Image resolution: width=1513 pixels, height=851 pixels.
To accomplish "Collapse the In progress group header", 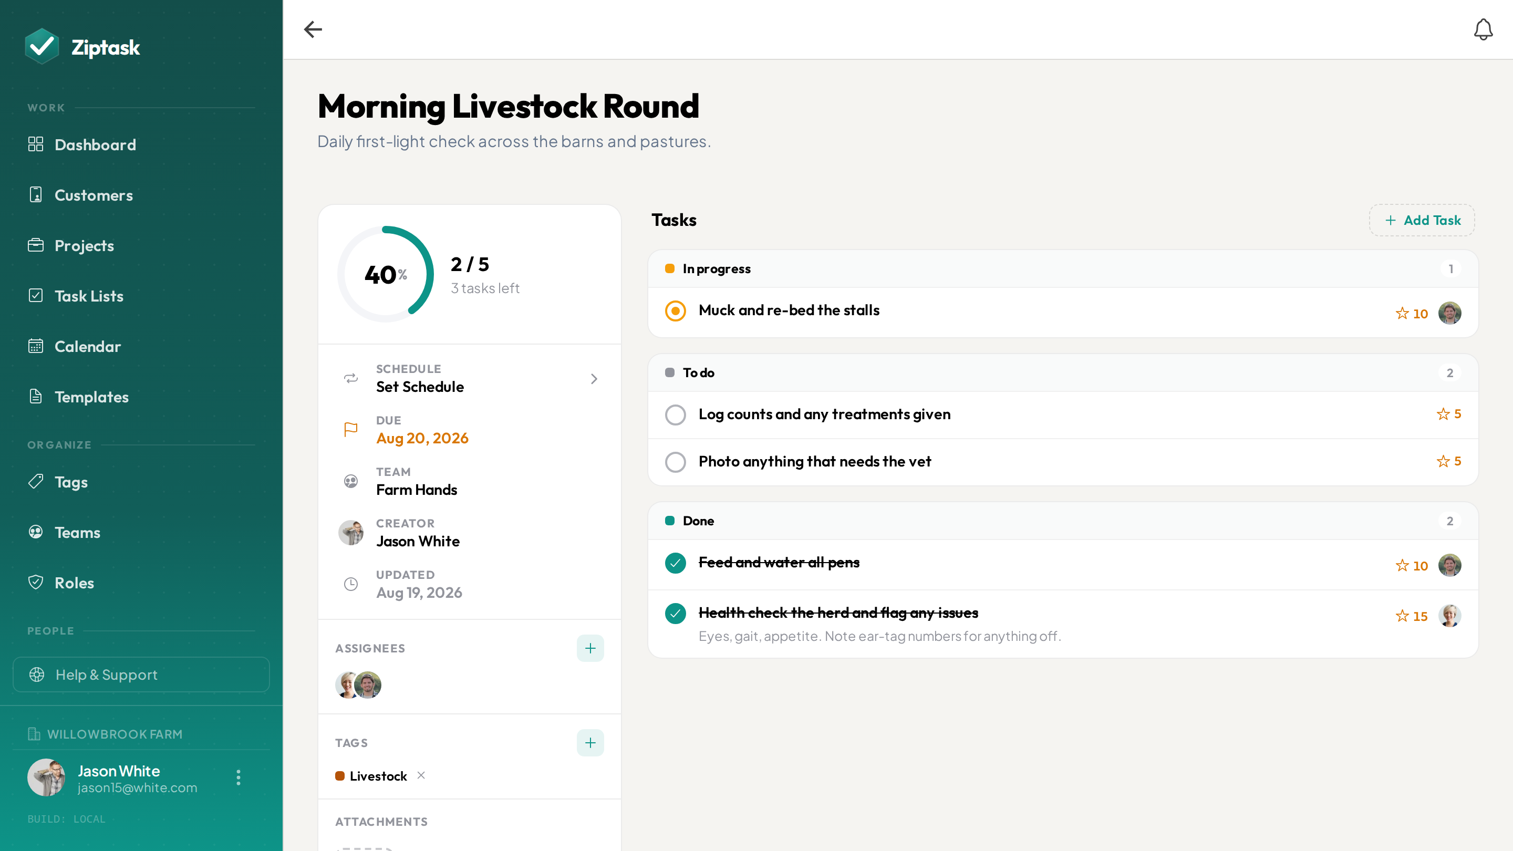I will tap(1063, 268).
